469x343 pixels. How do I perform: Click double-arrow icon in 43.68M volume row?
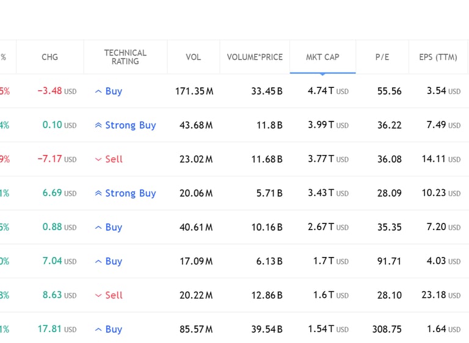tap(98, 126)
